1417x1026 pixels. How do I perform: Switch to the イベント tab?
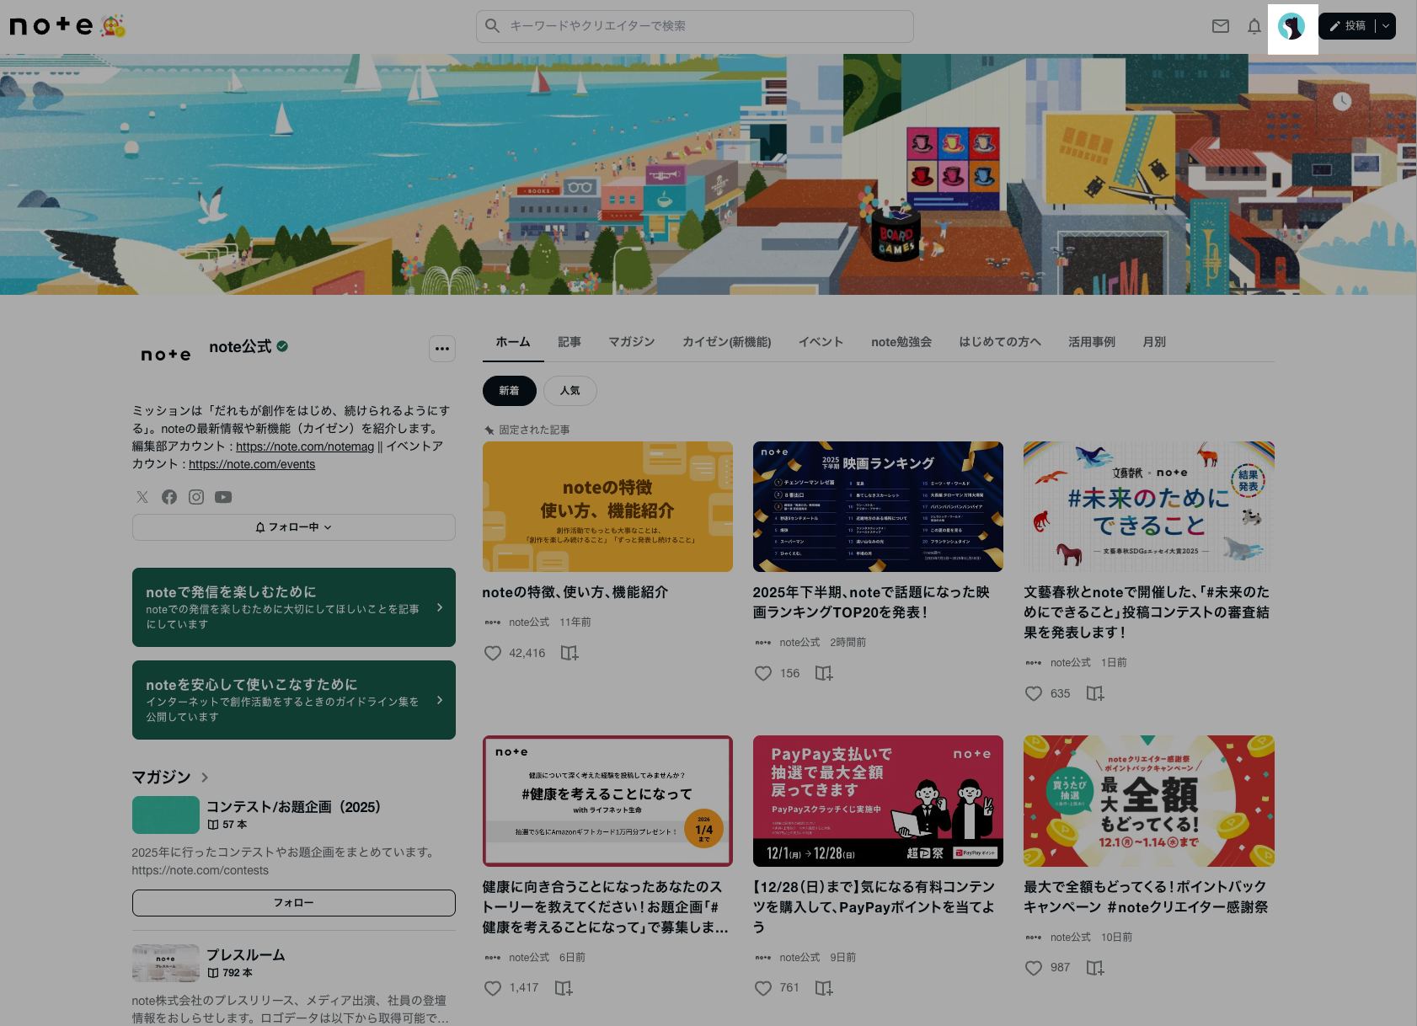pyautogui.click(x=821, y=342)
